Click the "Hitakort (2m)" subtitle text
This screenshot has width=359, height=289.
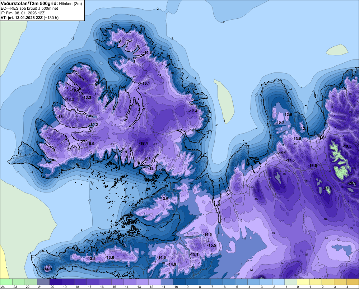tap(70, 4)
